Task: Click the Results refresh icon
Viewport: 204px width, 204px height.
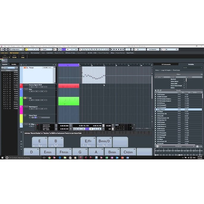Action: tap(161, 90)
